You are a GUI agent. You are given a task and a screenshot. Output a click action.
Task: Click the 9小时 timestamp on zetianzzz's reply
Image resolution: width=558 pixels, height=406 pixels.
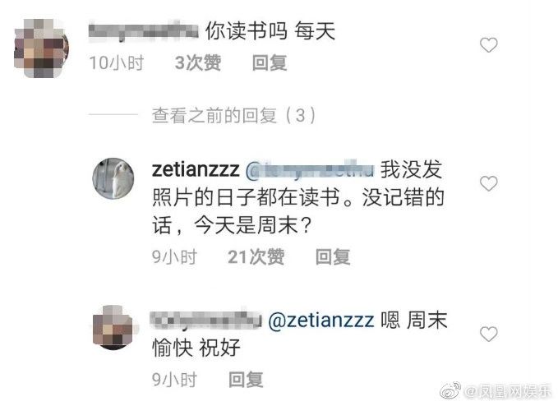[x=174, y=257]
